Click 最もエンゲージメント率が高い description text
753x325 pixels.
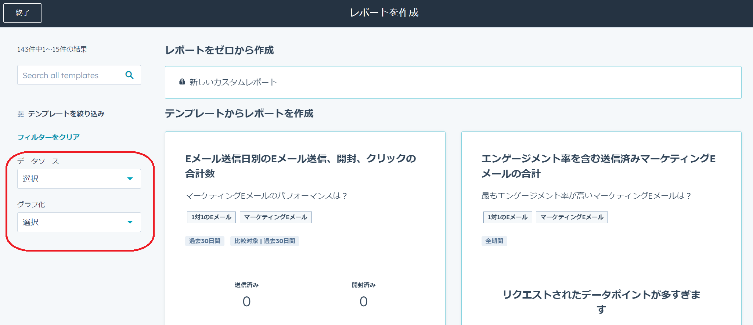pos(586,195)
